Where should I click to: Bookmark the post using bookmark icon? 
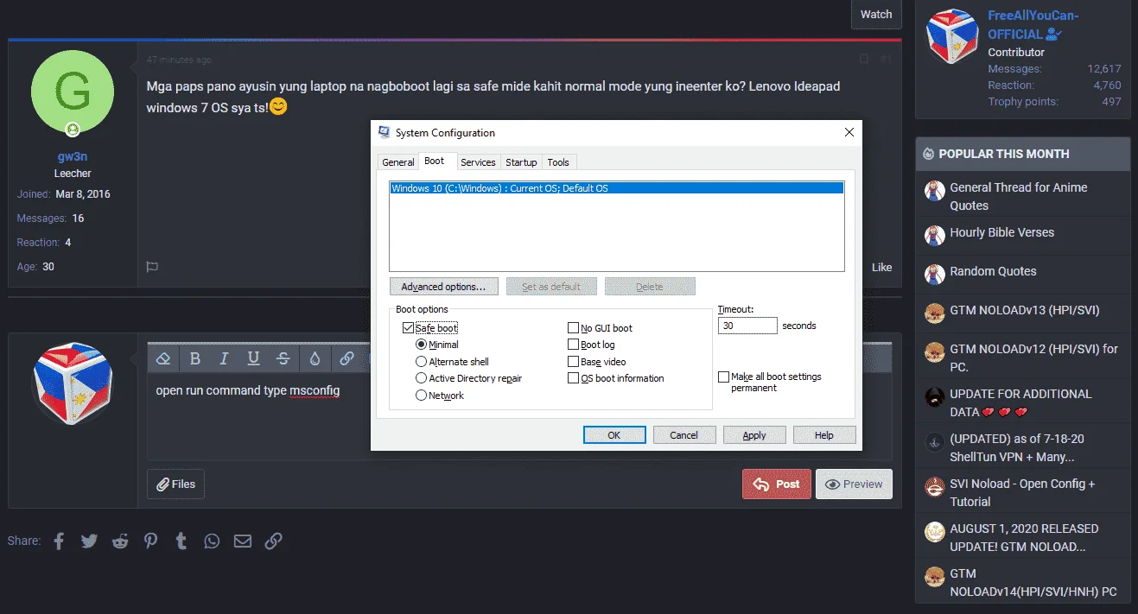864,60
